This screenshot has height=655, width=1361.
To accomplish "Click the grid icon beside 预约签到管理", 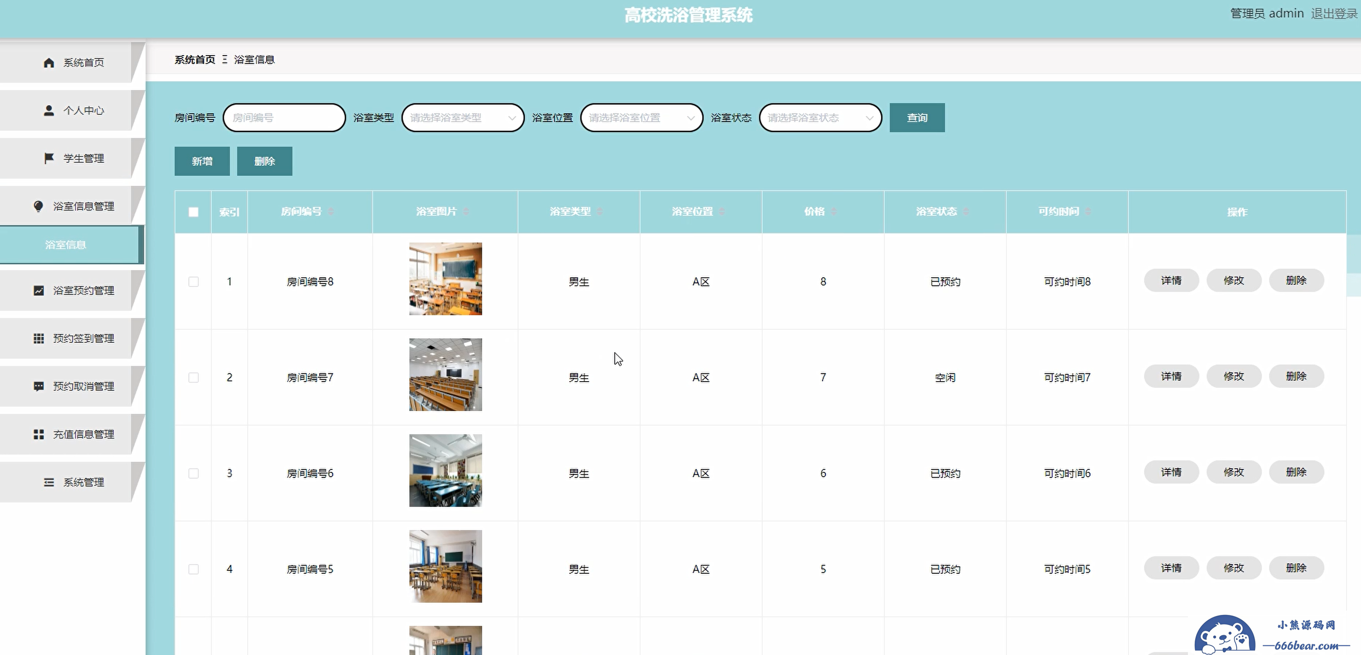I will click(x=39, y=338).
